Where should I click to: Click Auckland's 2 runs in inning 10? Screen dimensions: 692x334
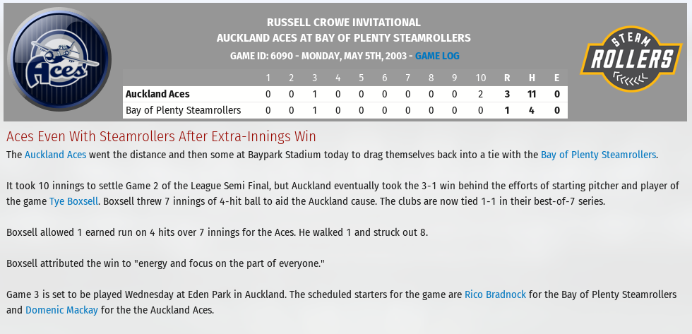coord(480,94)
